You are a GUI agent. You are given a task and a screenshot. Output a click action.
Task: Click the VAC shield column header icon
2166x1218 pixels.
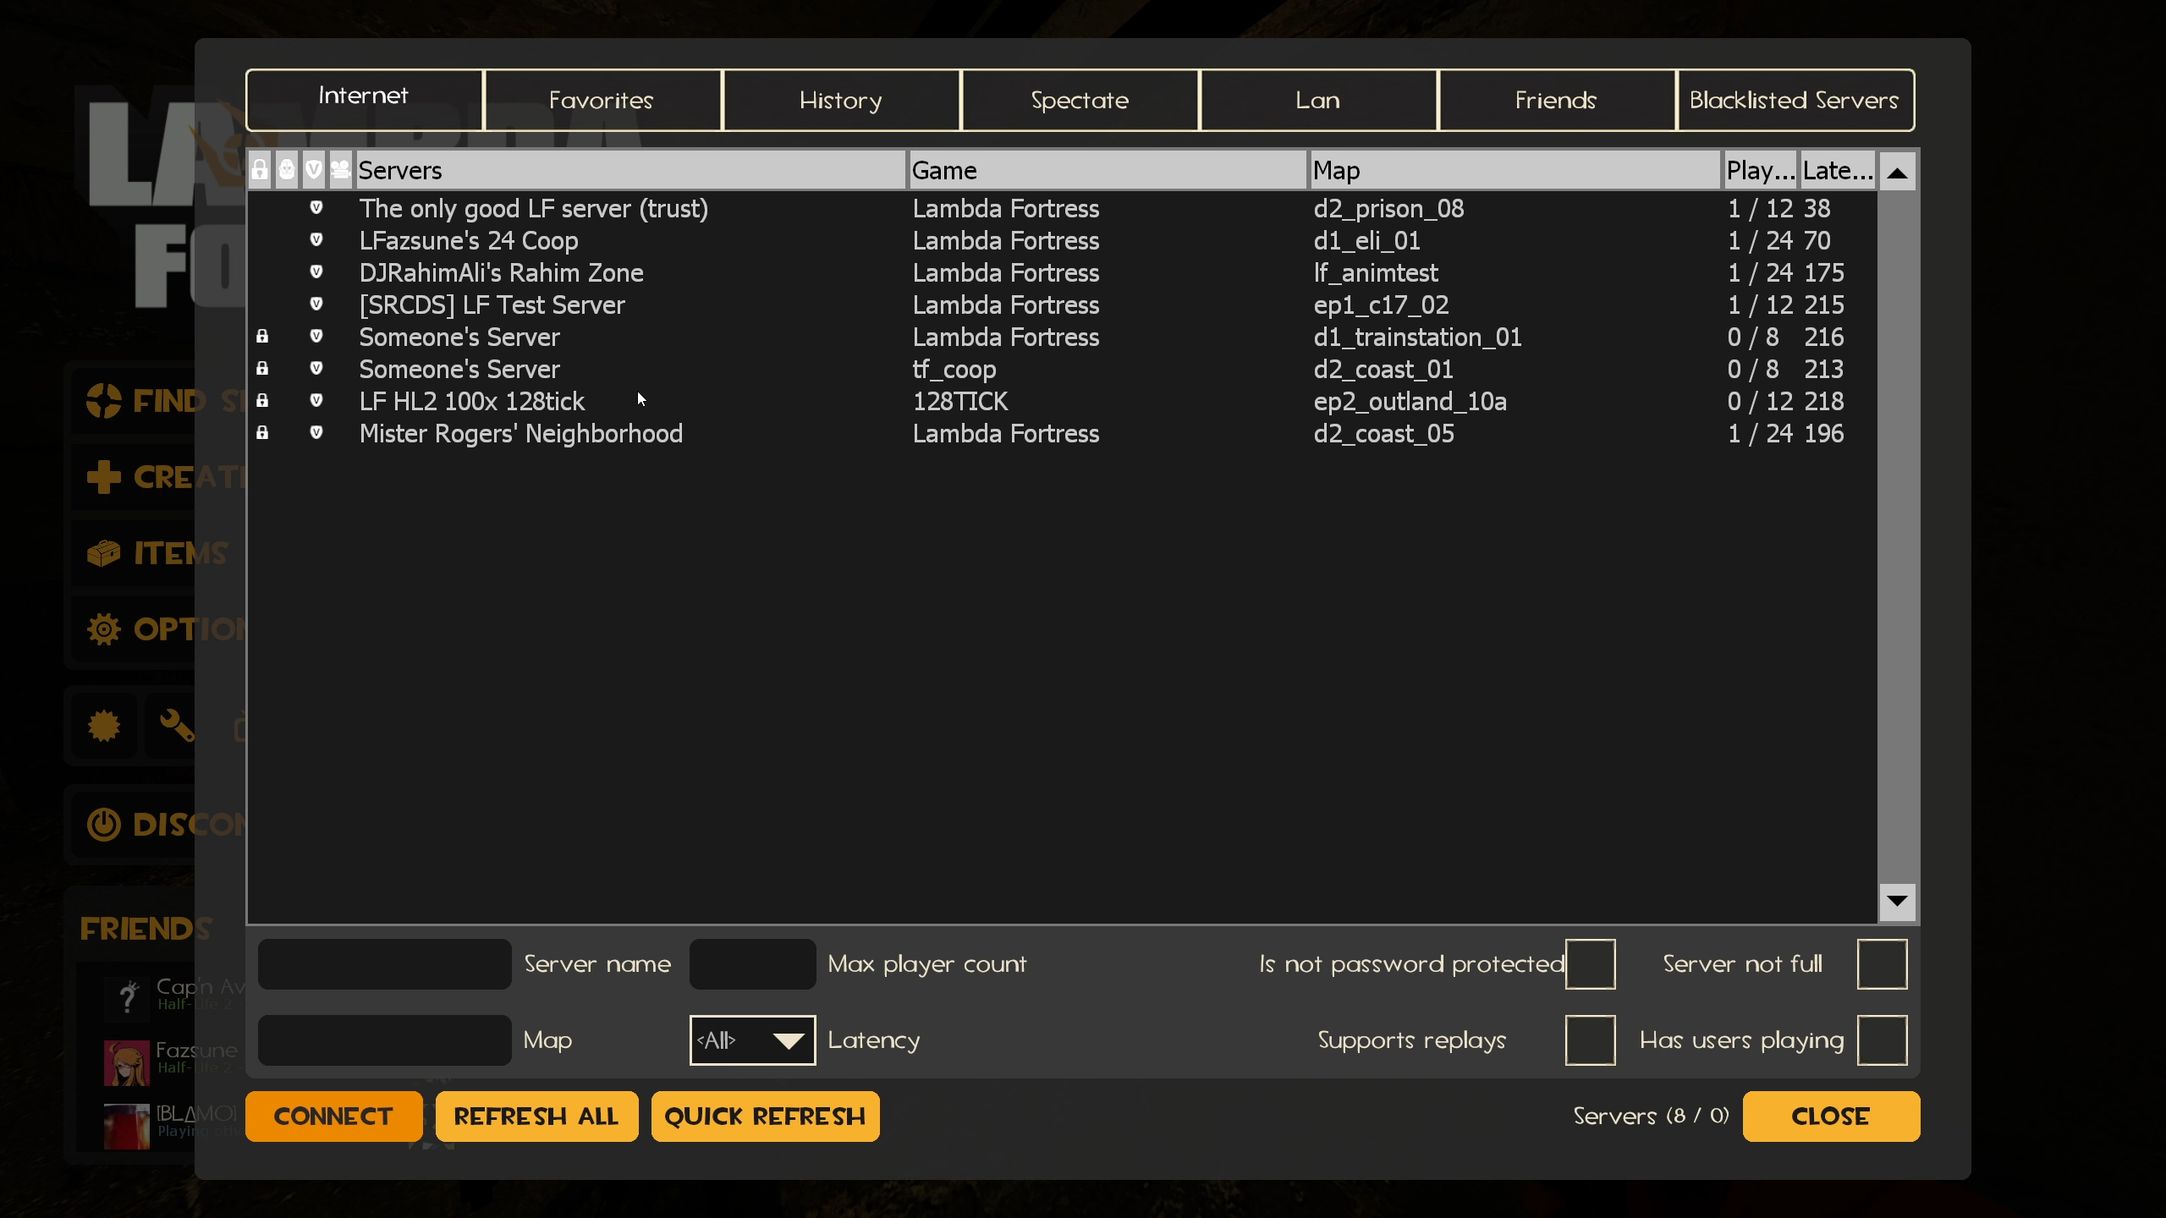pyautogui.click(x=314, y=170)
